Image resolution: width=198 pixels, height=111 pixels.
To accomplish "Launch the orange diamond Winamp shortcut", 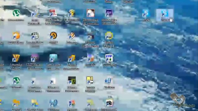I will (x=72, y=36).
